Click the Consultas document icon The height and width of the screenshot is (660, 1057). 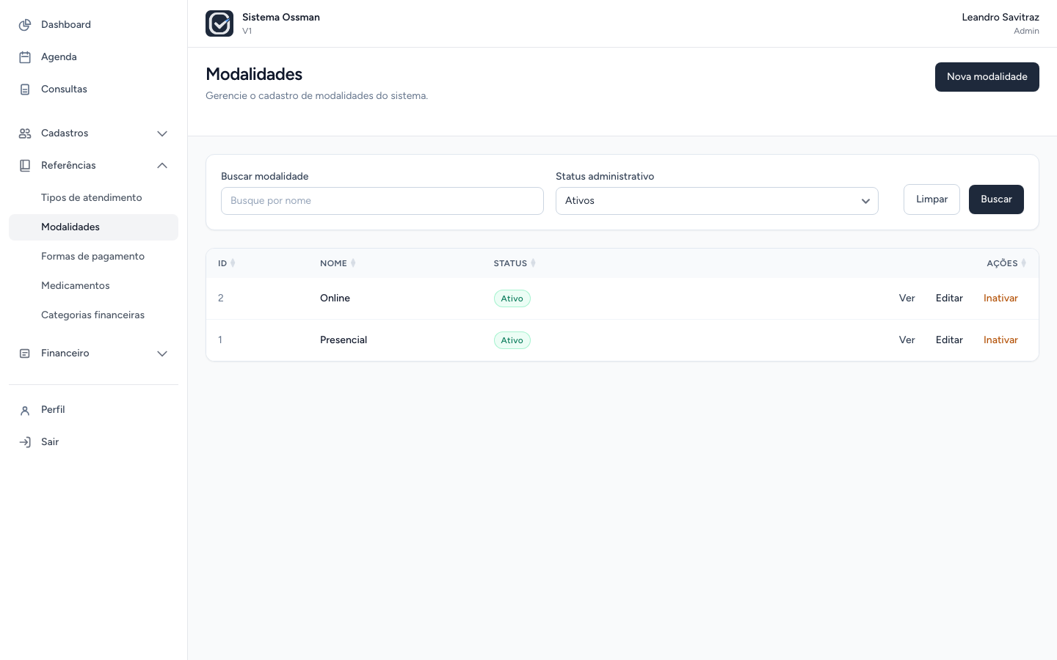tap(25, 89)
